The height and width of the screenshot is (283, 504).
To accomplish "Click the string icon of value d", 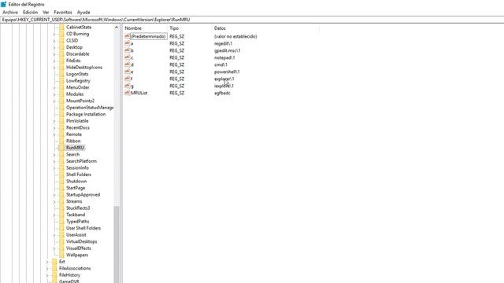I will coord(128,64).
